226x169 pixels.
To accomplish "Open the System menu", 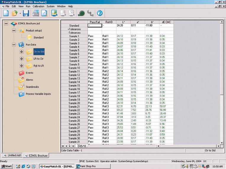I will 51,6.
